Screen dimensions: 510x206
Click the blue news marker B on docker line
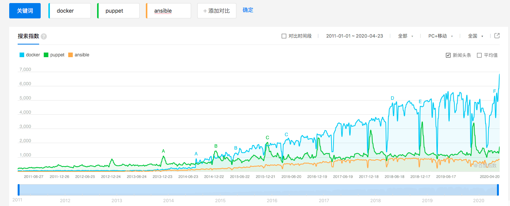click(236, 148)
